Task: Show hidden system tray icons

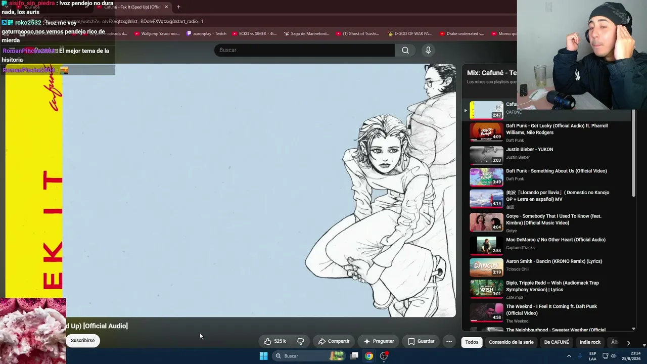Action: click(569, 356)
